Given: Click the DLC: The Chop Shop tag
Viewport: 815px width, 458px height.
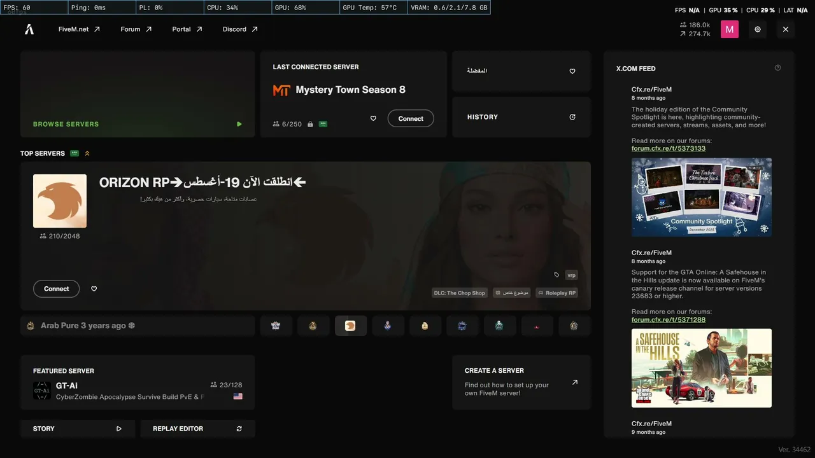Looking at the screenshot, I should (460, 293).
